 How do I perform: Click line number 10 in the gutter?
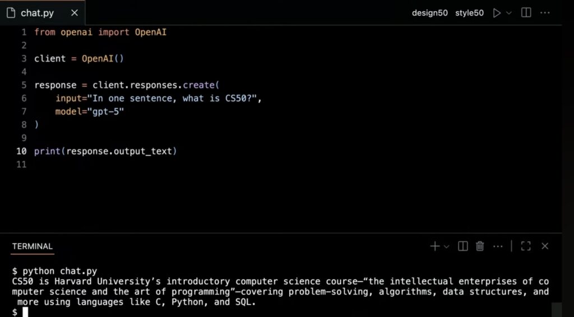tap(22, 151)
